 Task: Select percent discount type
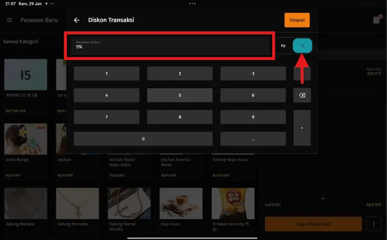point(302,45)
